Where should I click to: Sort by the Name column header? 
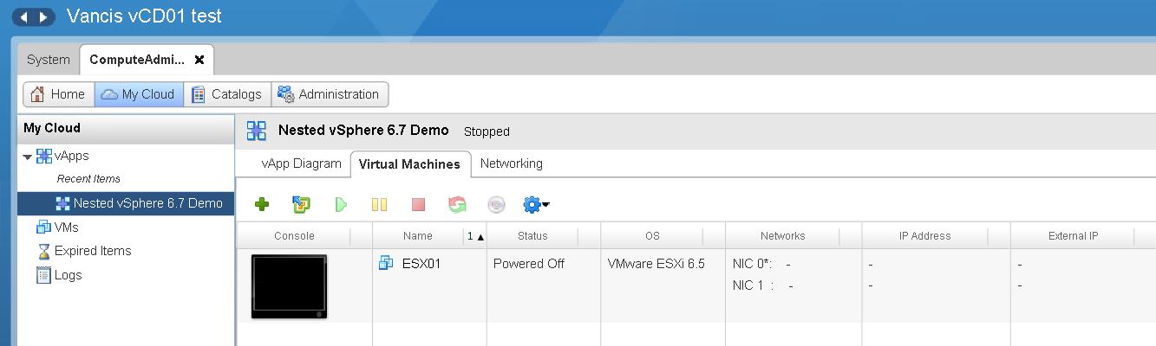click(417, 236)
